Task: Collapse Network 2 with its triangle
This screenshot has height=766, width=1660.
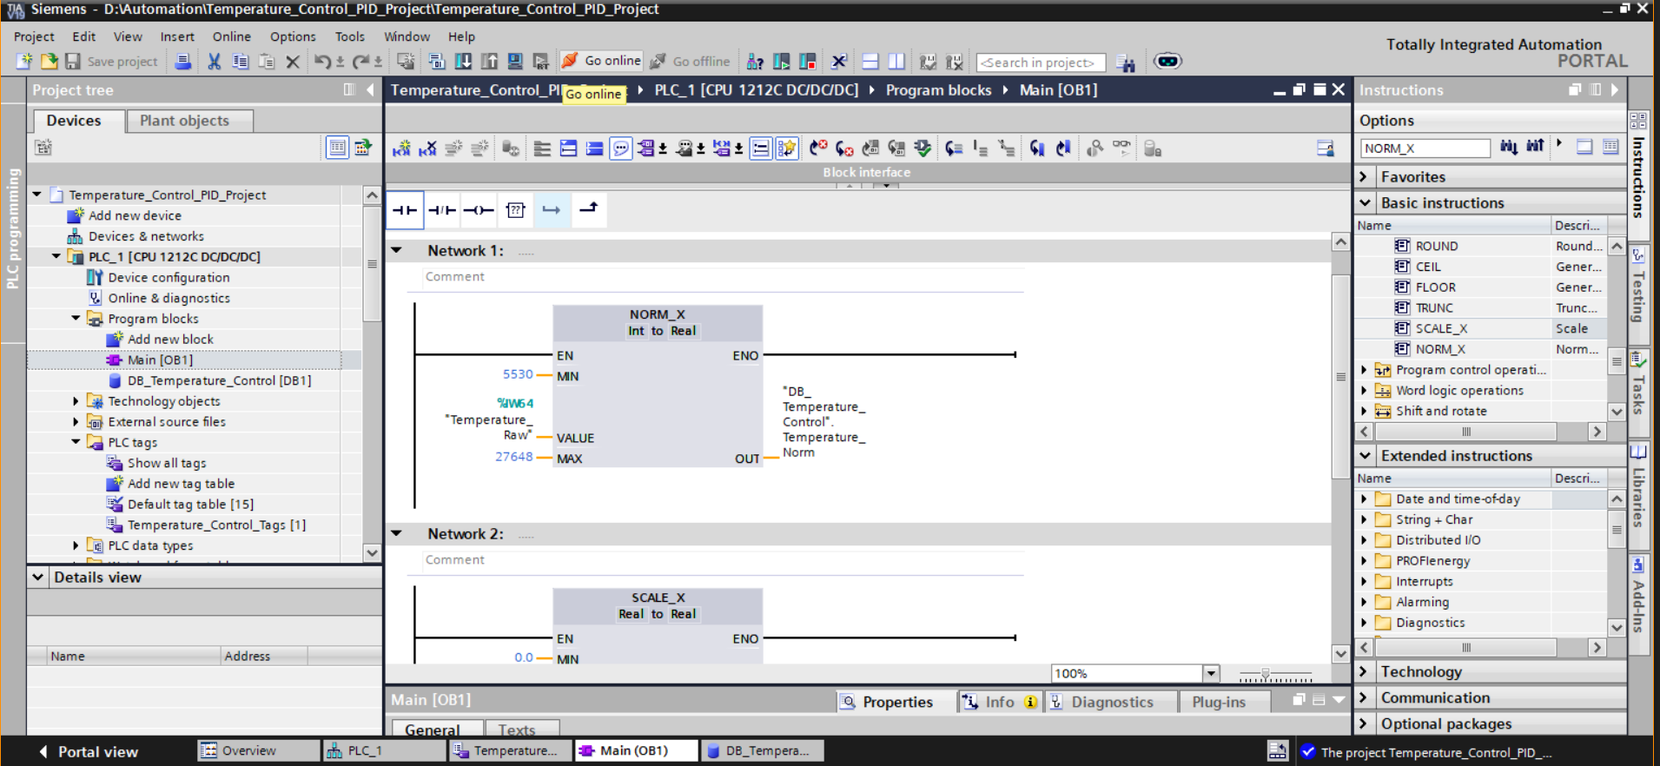Action: (x=397, y=533)
